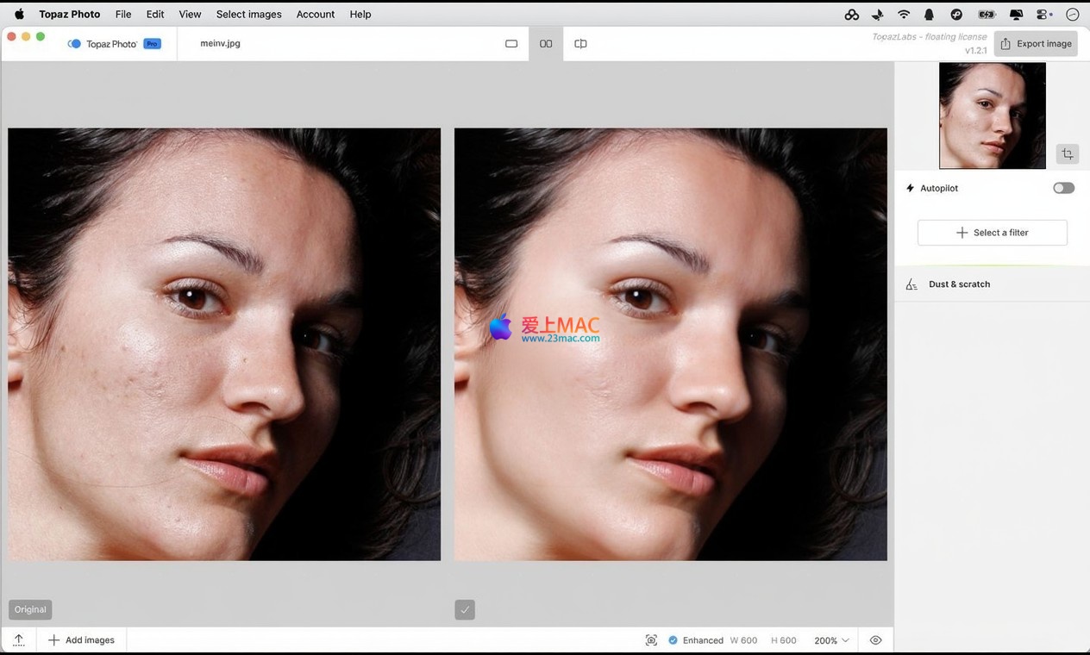Click the upload arrow icon at bottom left
This screenshot has width=1090, height=655.
point(18,640)
